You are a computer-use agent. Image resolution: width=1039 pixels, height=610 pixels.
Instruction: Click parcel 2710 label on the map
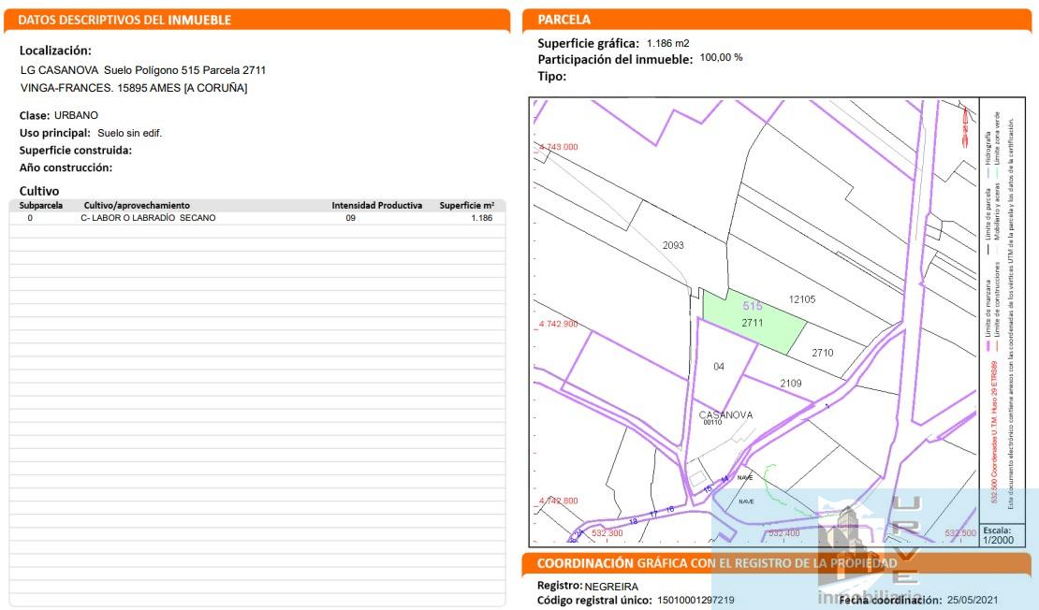click(822, 353)
